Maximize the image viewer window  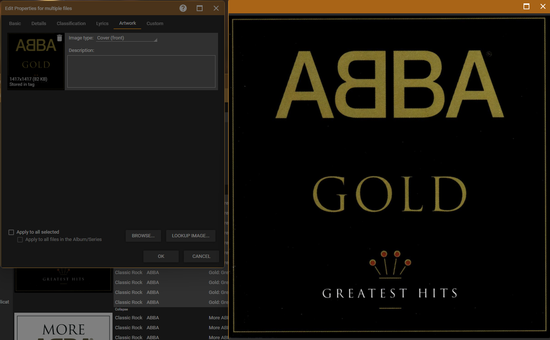[x=526, y=6]
